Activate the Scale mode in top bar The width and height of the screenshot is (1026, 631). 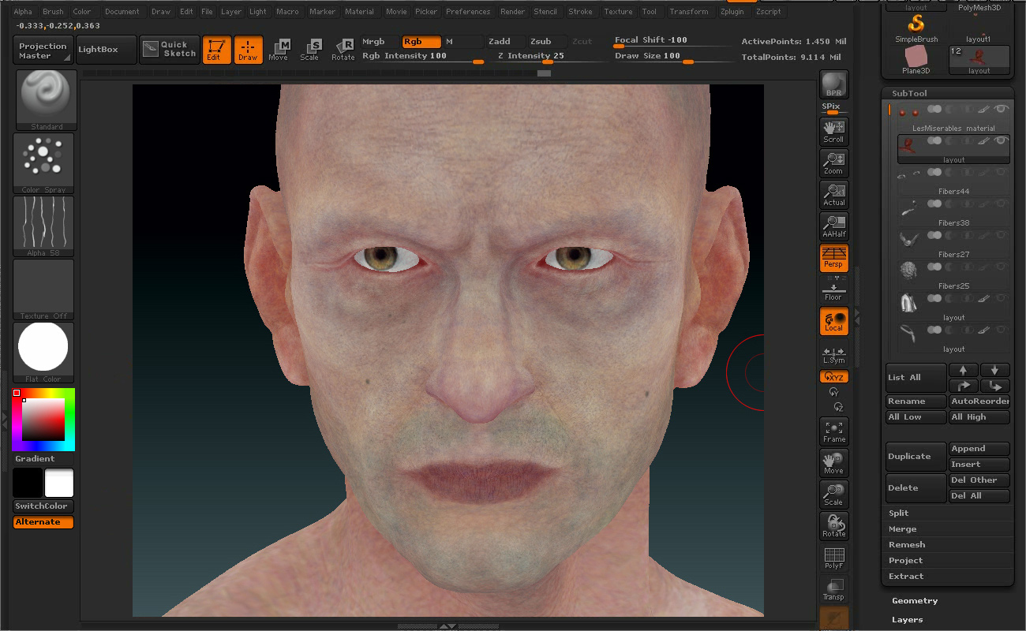tap(309, 49)
